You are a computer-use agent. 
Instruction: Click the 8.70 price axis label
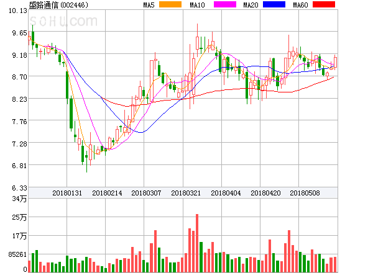coord(19,77)
